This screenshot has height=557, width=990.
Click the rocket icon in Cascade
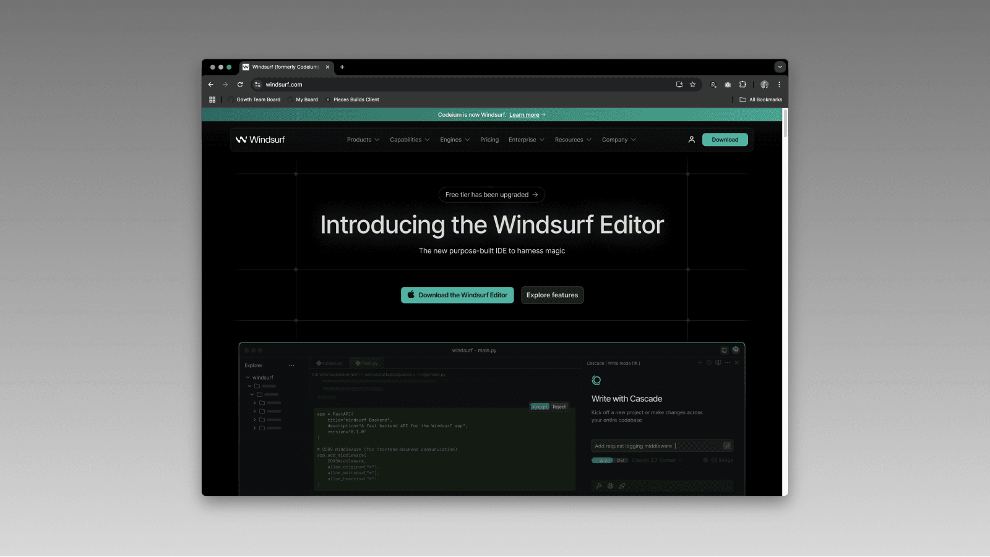(x=622, y=486)
